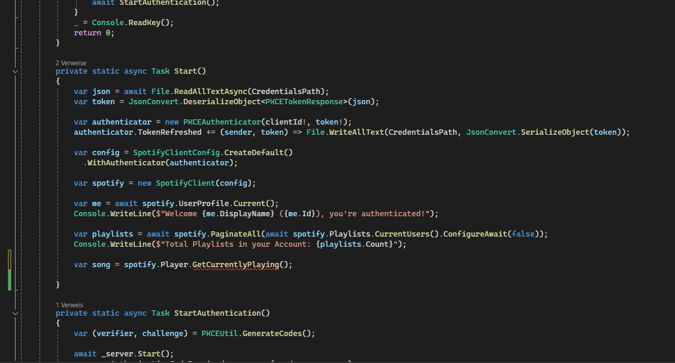Click the 'playlists' variable in its var declaration
The width and height of the screenshot is (675, 363).
click(113, 234)
